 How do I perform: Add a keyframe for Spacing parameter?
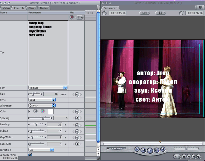(77, 118)
